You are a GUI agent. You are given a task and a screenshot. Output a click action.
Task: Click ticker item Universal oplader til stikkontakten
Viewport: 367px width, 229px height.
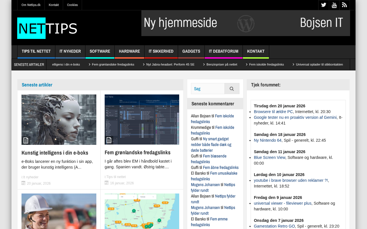tap(319, 65)
